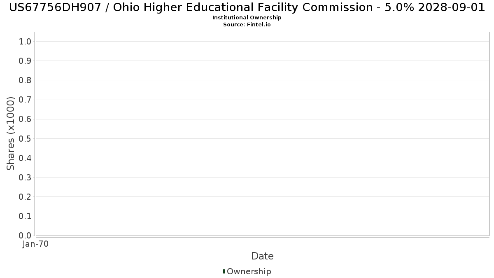The image size is (494, 278).
Task: Click the chart title US67756DH907 text
Action: [247, 7]
